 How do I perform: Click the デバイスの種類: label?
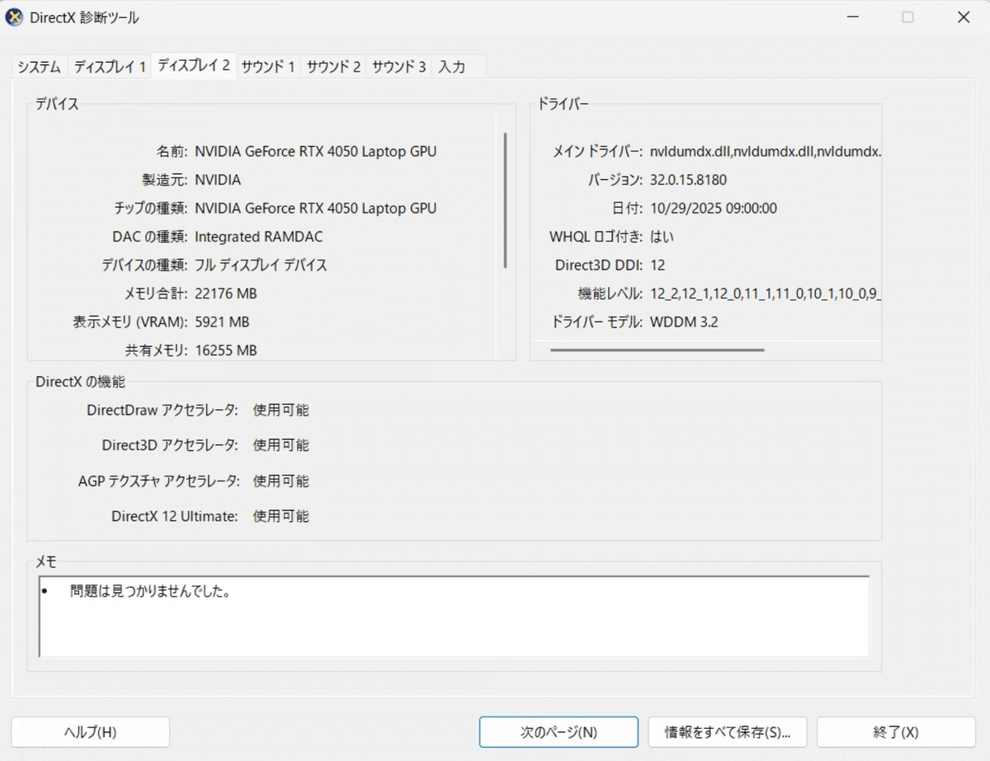pyautogui.click(x=145, y=265)
